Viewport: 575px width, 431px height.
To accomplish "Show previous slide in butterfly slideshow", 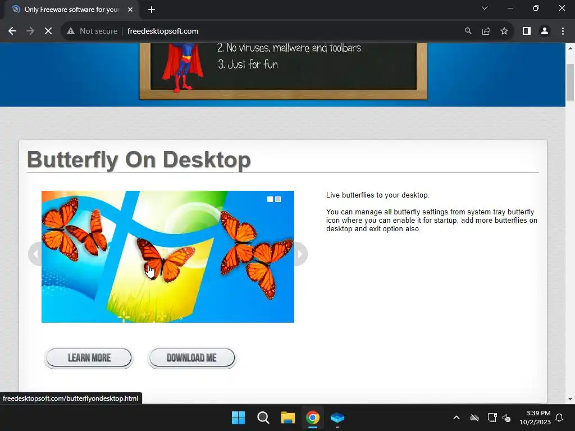I will [35, 254].
